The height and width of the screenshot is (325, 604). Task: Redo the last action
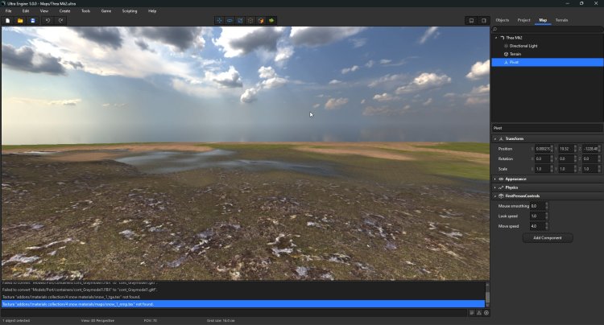click(60, 20)
